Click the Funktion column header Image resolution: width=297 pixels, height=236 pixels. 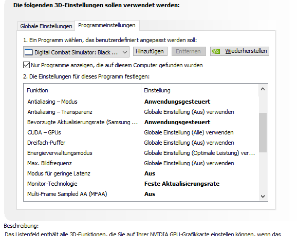(x=82, y=90)
